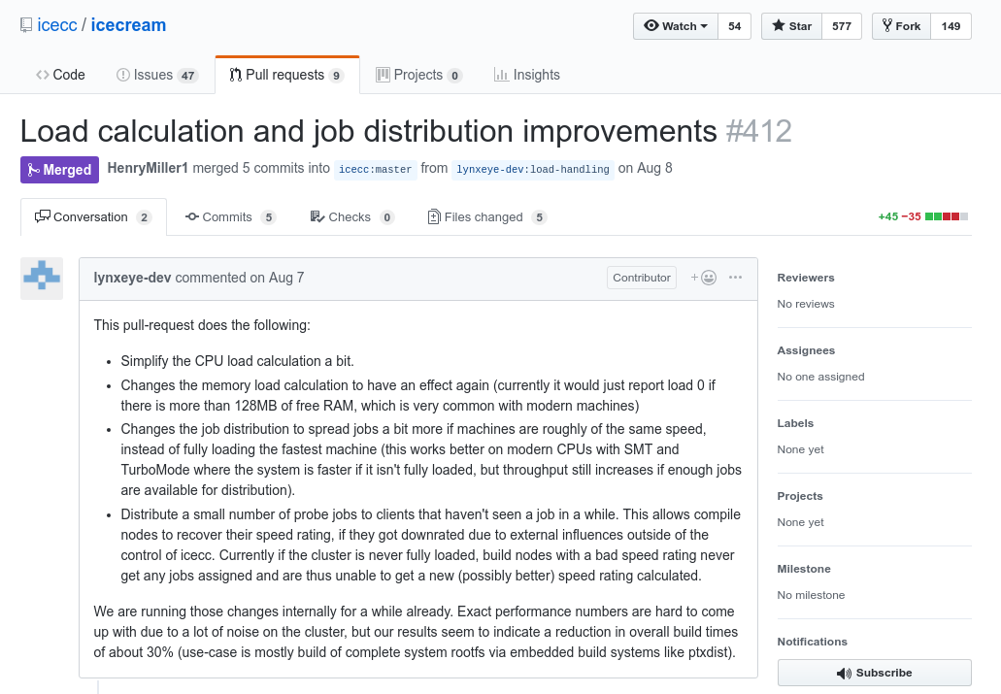Open lynxeye-dev author profile link
This screenshot has height=694, width=1001.
[132, 278]
